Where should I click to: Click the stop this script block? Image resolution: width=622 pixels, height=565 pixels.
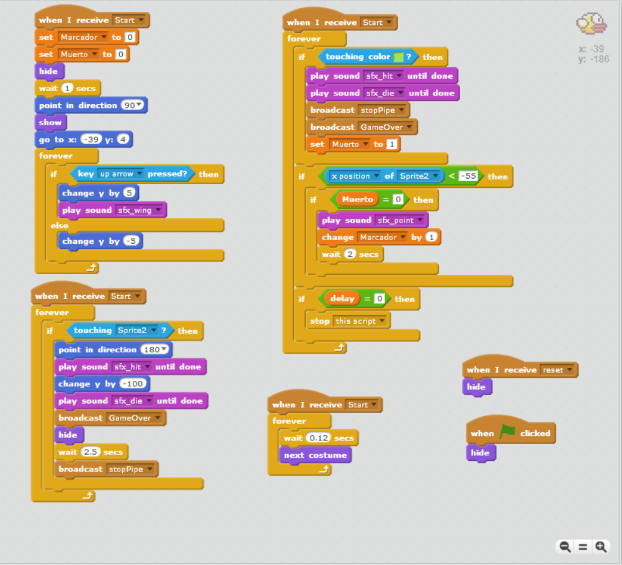click(319, 321)
